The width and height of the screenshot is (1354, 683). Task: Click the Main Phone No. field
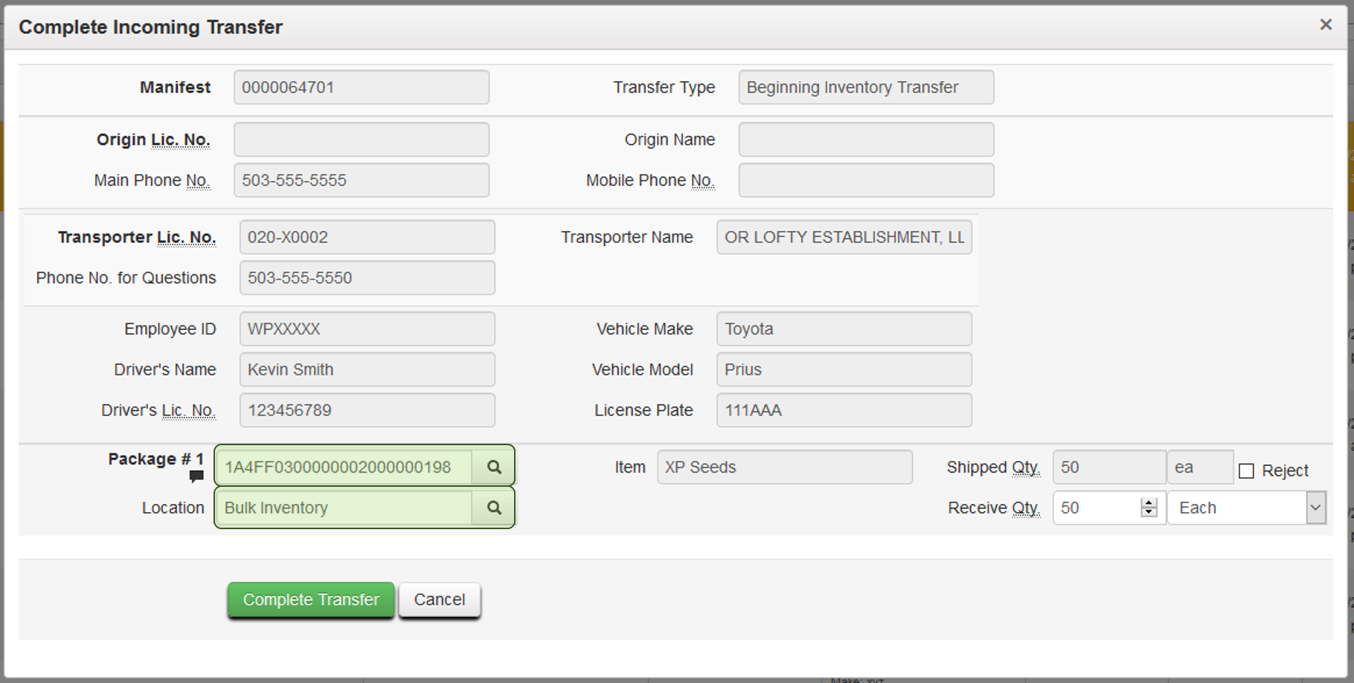click(362, 180)
